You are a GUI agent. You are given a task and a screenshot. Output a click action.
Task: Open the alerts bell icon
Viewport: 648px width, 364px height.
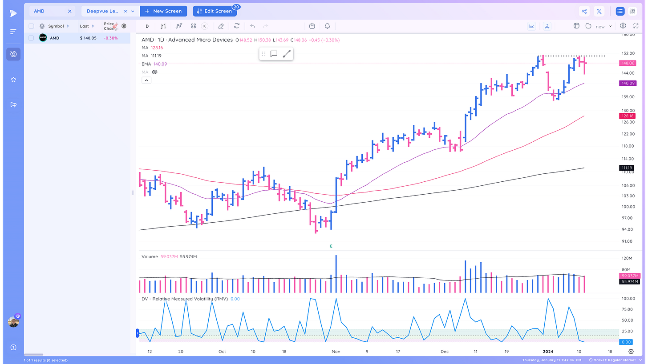click(x=328, y=26)
